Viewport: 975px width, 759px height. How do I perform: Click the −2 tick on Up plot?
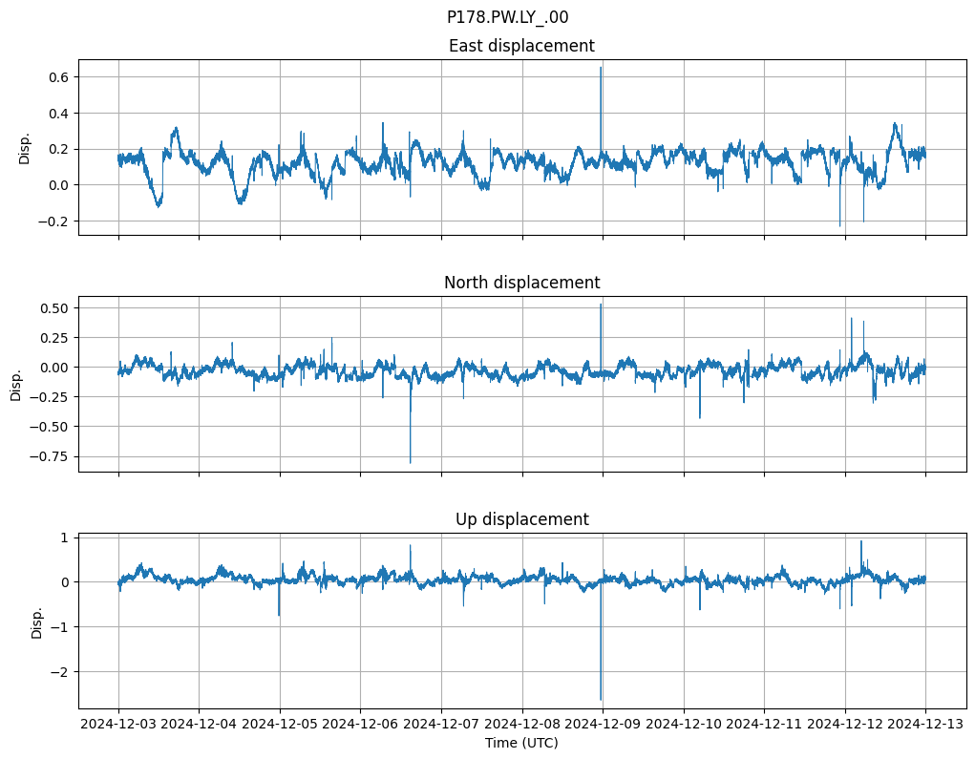pyautogui.click(x=59, y=672)
